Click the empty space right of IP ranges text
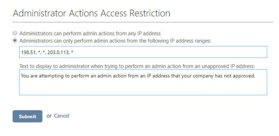 click(x=170, y=52)
